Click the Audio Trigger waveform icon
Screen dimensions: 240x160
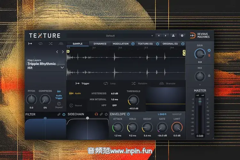59,92
